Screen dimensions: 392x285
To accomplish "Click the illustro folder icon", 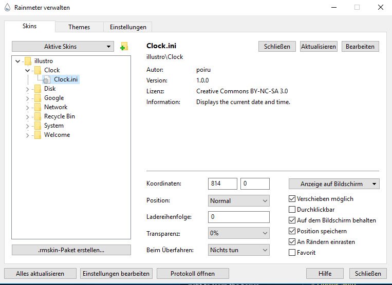I will 28,61.
